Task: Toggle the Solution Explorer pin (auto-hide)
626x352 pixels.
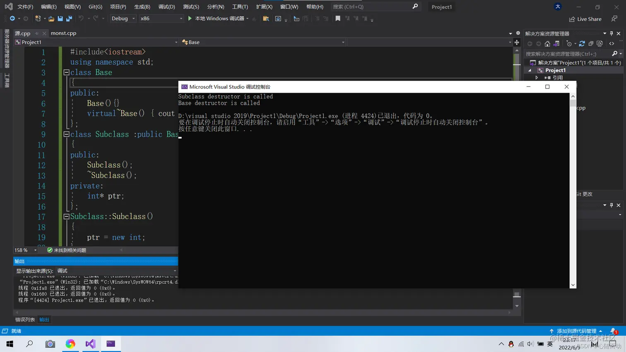Action: 612,34
